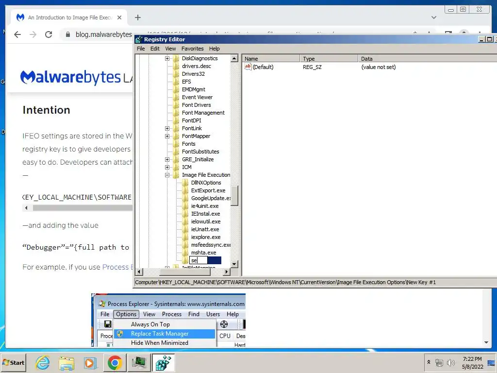Select the FontDPI folder icon
Image resolution: width=497 pixels, height=373 pixels.
(176, 120)
